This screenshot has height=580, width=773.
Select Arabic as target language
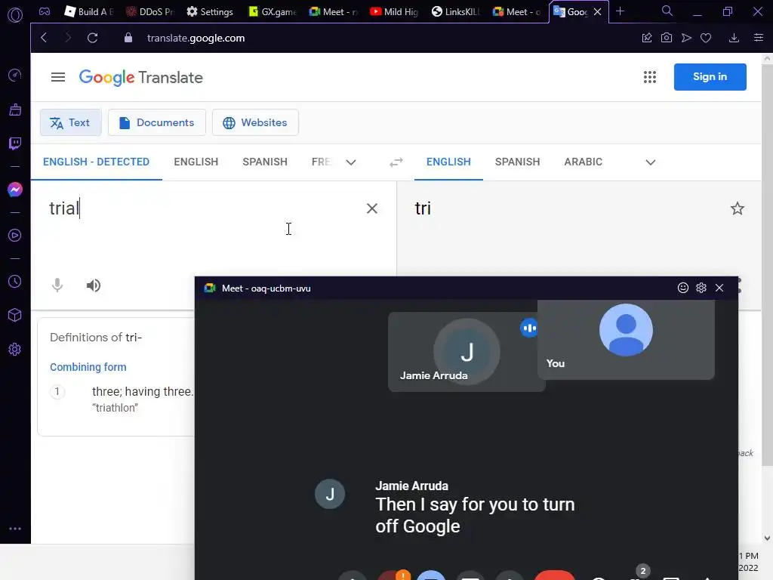(x=584, y=162)
